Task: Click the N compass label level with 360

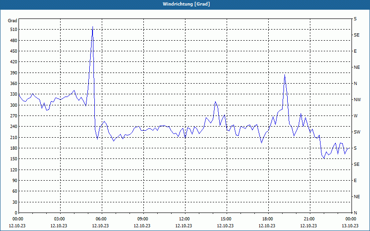Action: click(x=356, y=84)
